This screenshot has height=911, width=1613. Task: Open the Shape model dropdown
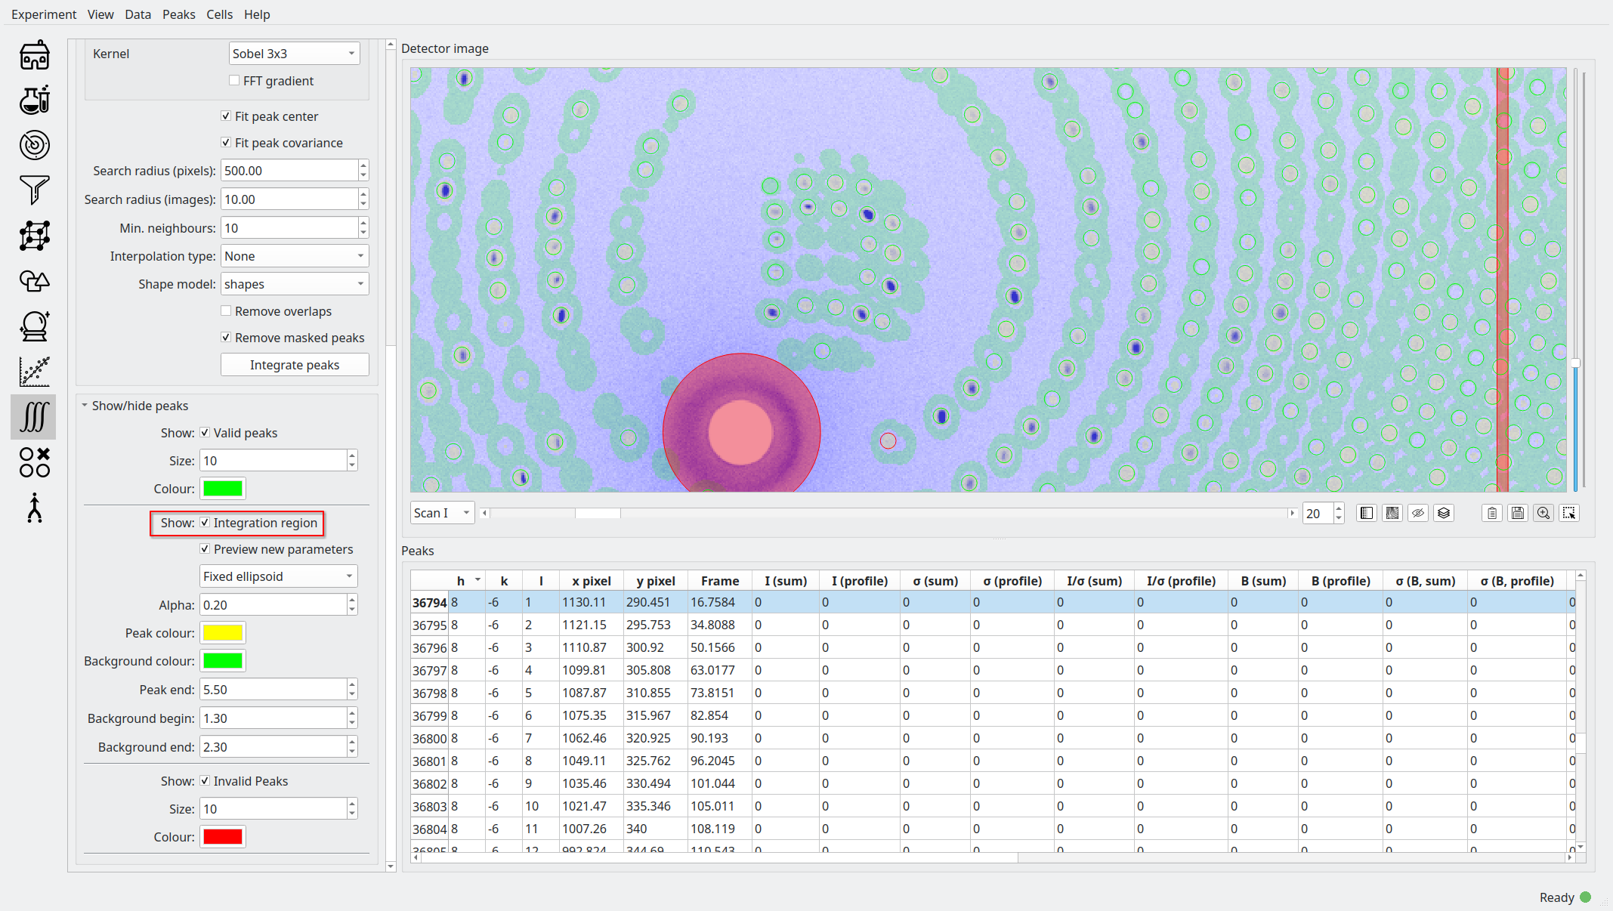coord(294,284)
